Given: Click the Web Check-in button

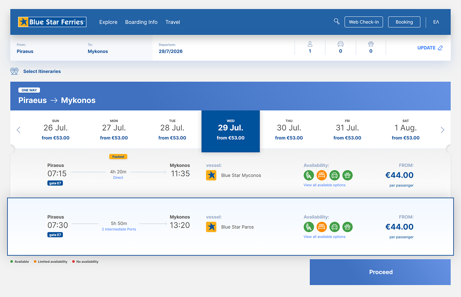Looking at the screenshot, I should [x=364, y=22].
